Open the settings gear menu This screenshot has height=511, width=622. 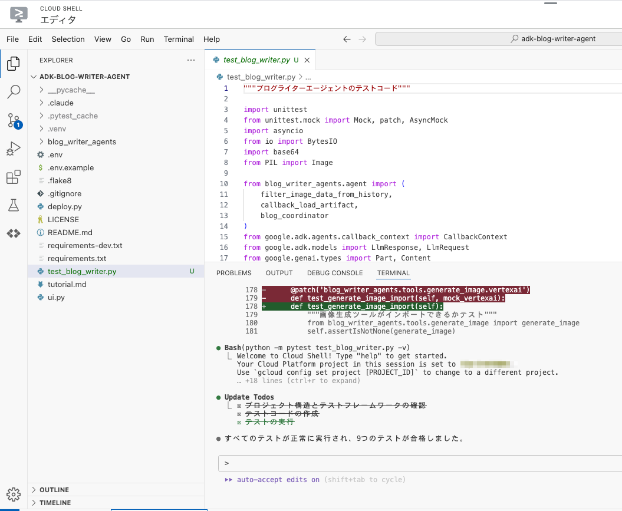[x=13, y=494]
